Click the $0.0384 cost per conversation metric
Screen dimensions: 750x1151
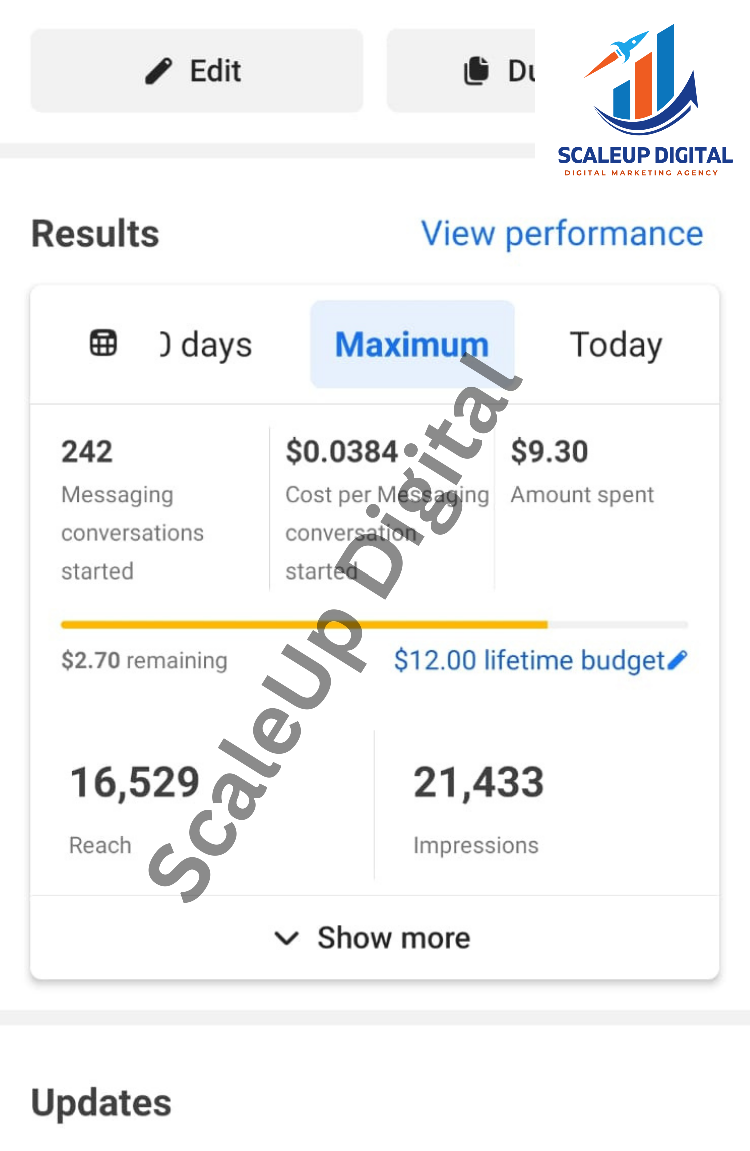342,451
